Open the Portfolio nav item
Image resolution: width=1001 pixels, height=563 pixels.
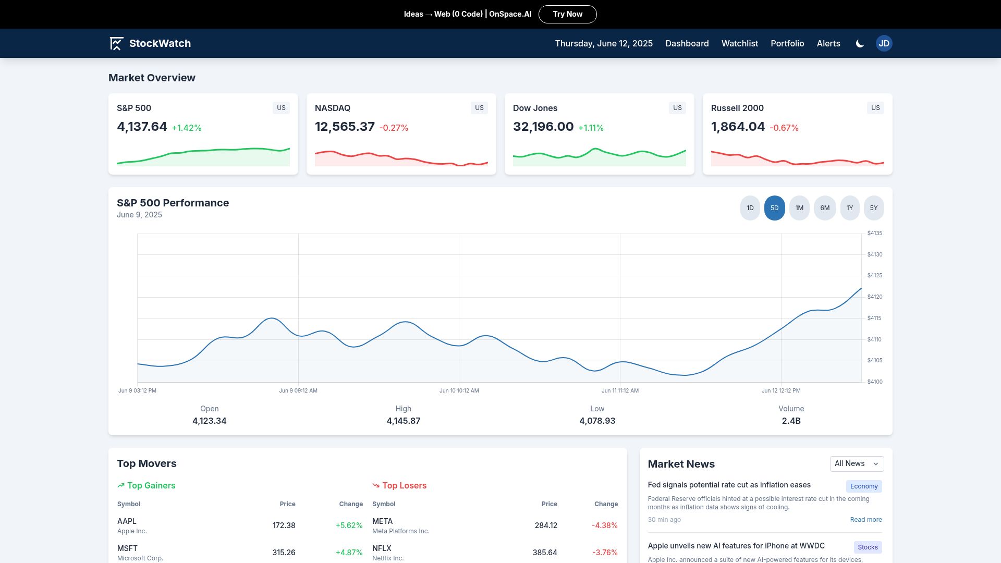pos(787,43)
